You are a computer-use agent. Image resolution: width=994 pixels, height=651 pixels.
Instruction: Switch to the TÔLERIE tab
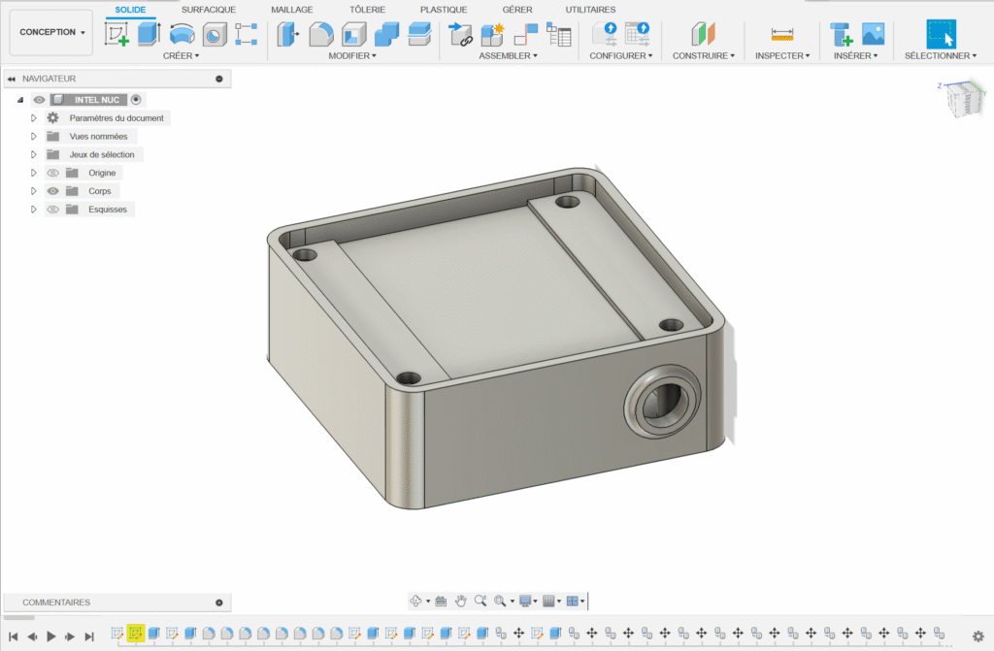[x=366, y=10]
